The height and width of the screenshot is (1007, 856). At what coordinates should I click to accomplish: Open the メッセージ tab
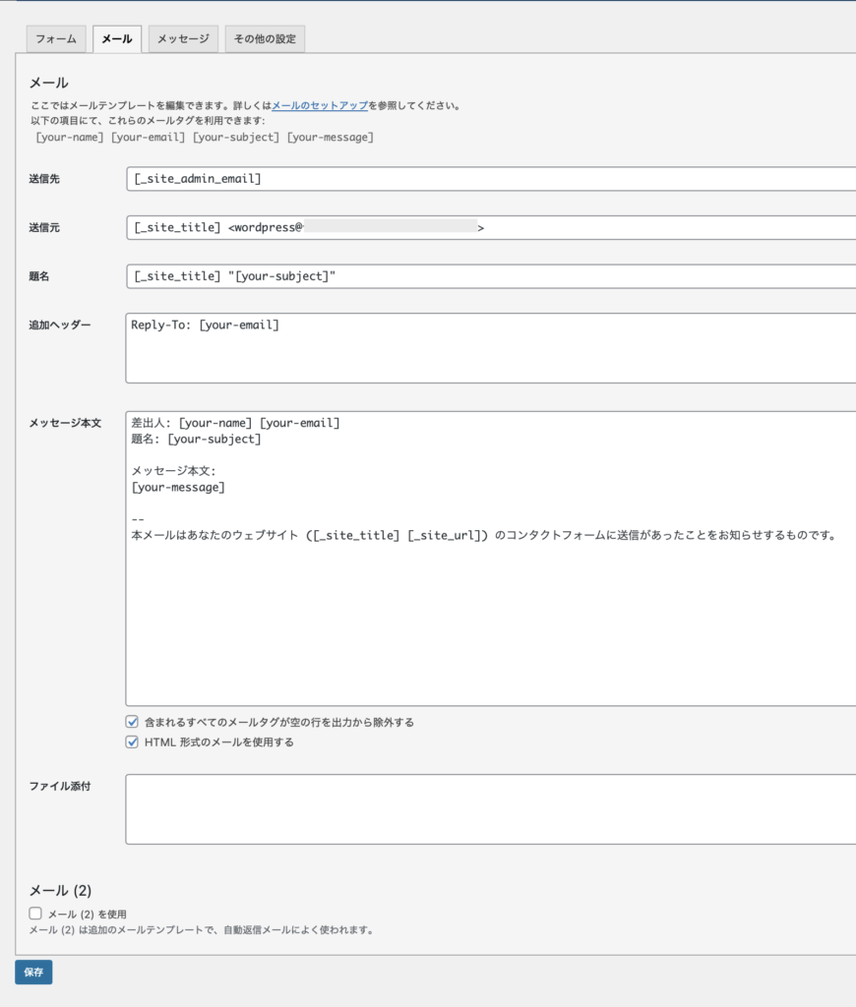coord(183,39)
